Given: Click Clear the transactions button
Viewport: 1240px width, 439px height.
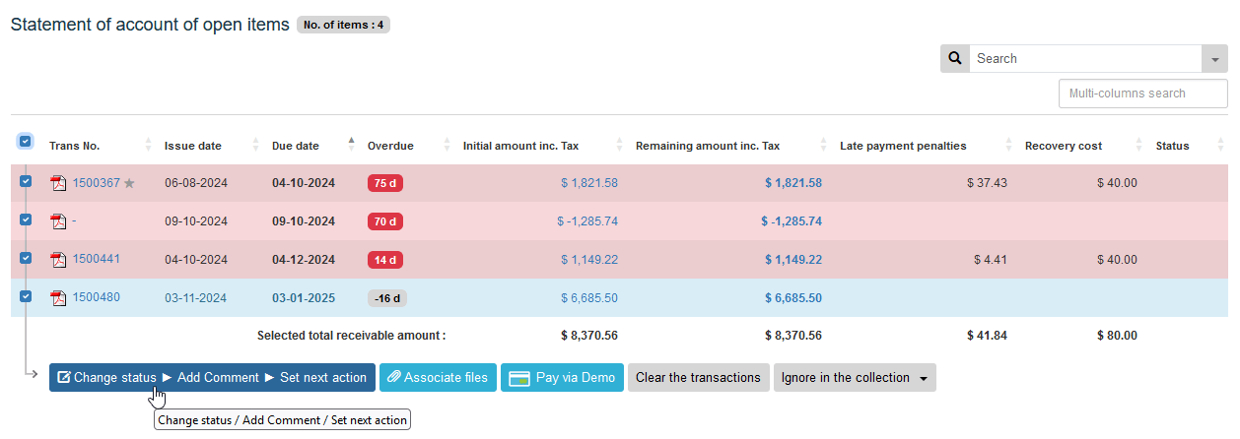Looking at the screenshot, I should [x=698, y=378].
